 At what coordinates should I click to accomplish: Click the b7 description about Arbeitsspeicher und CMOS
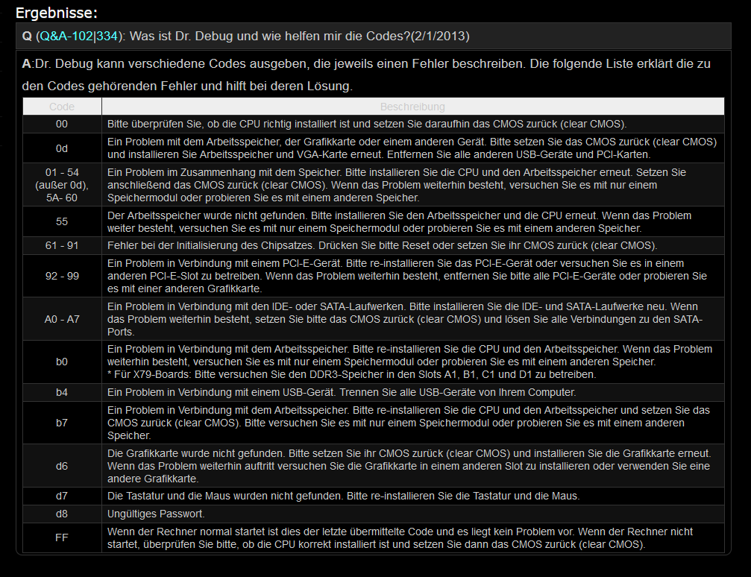409,423
